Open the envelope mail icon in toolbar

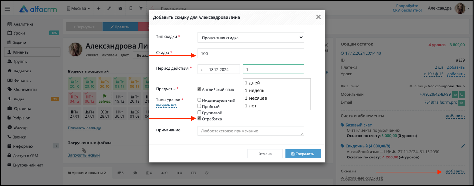pos(120,8)
